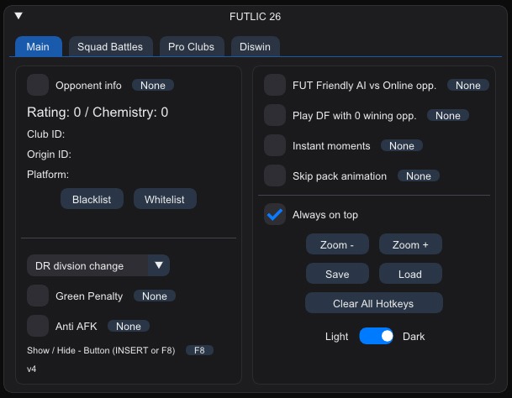
Task: Tick FUT Friendly AI vs Online checkbox
Action: (x=275, y=85)
